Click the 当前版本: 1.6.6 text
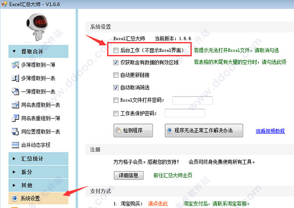Screen dimensions: 294x208 pos(173,38)
